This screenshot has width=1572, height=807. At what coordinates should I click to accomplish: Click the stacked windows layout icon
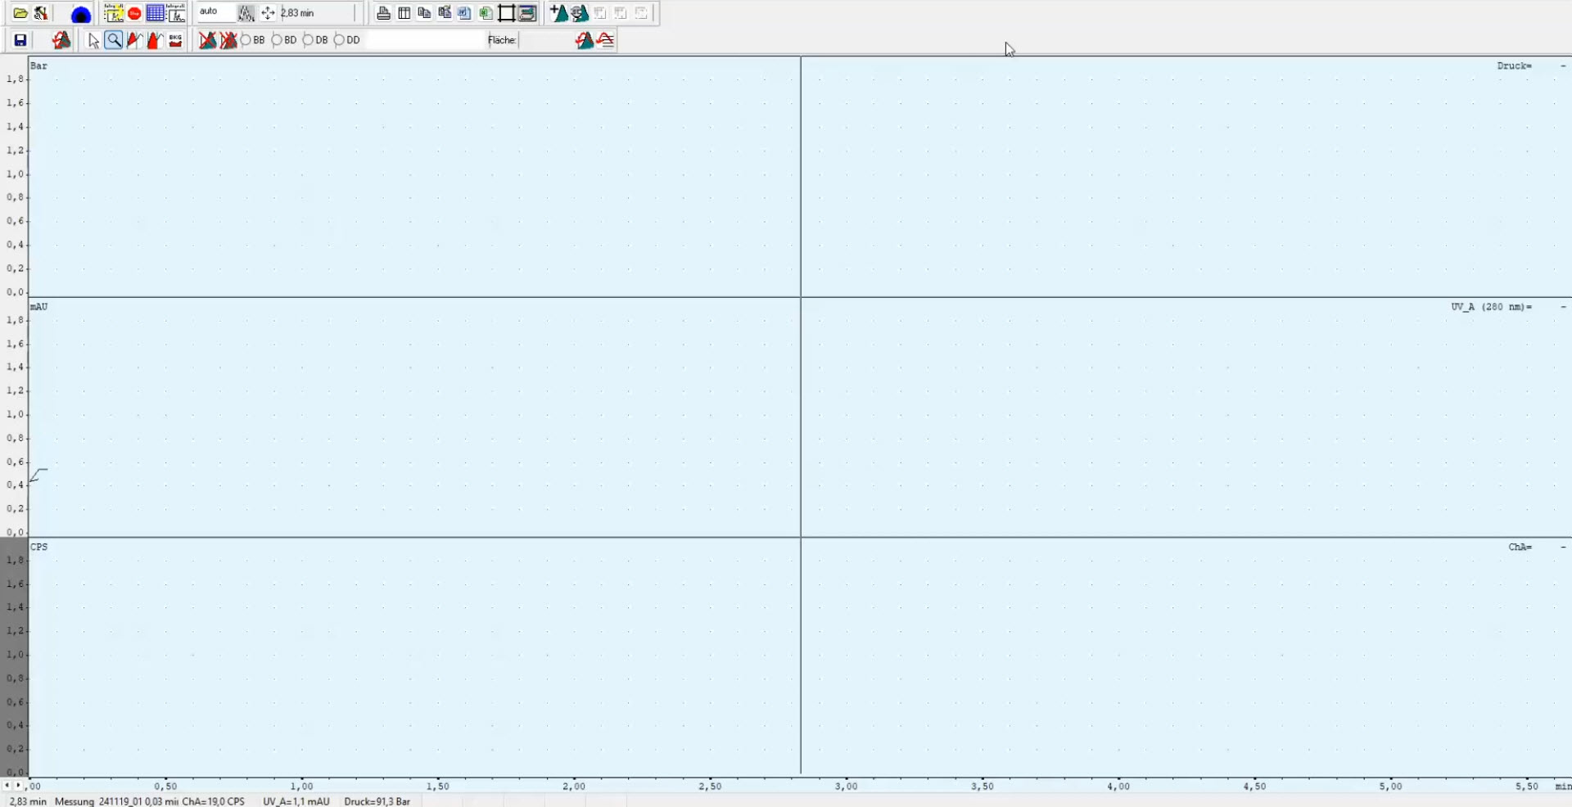click(528, 13)
